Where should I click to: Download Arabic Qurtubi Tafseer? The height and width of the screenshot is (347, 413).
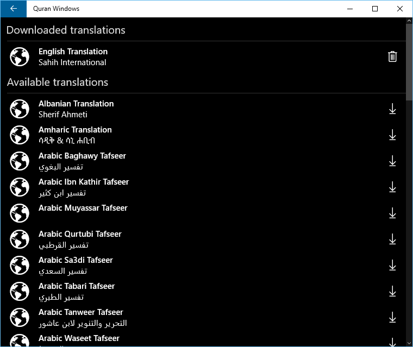point(392,239)
